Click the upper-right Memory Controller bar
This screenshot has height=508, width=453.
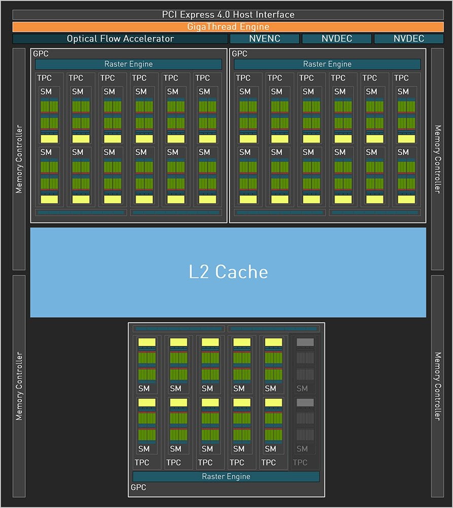[437, 159]
